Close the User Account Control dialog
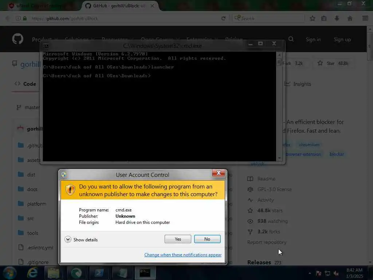This screenshot has height=280, width=373. pos(219,173)
